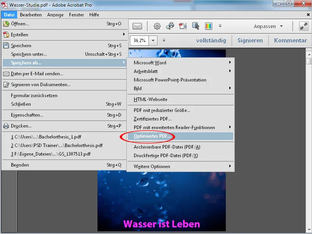Screen dimensions: 312x234
Task: Click envelope icon beside Datei per E-Mail senden
Action: pyautogui.click(x=6, y=74)
